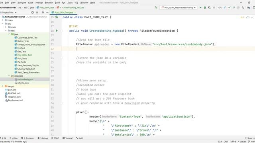Select Extract_values_from_Response in the tree
255x143 pixels.
[31, 44]
